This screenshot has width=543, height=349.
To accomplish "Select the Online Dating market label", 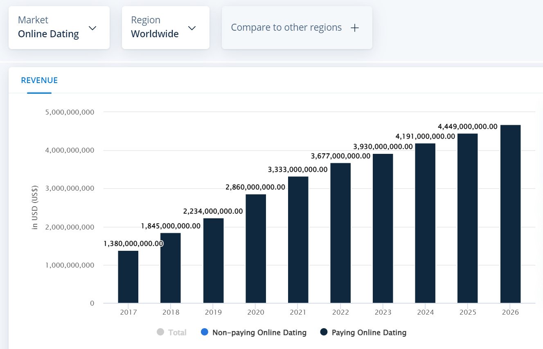I will (x=49, y=34).
